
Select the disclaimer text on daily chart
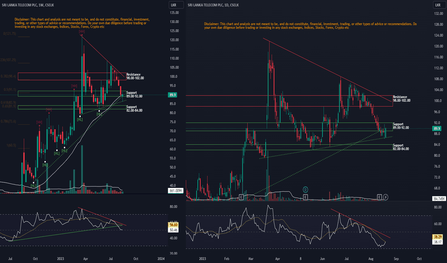310,26
